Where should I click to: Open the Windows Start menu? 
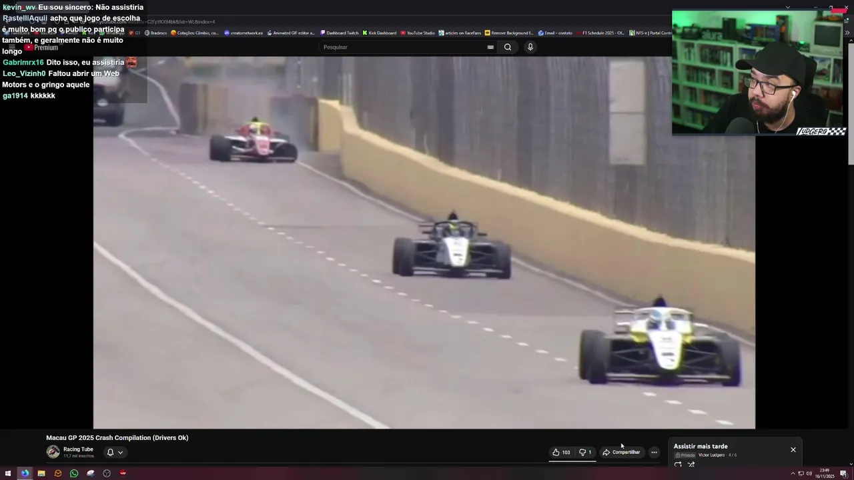pos(8,473)
